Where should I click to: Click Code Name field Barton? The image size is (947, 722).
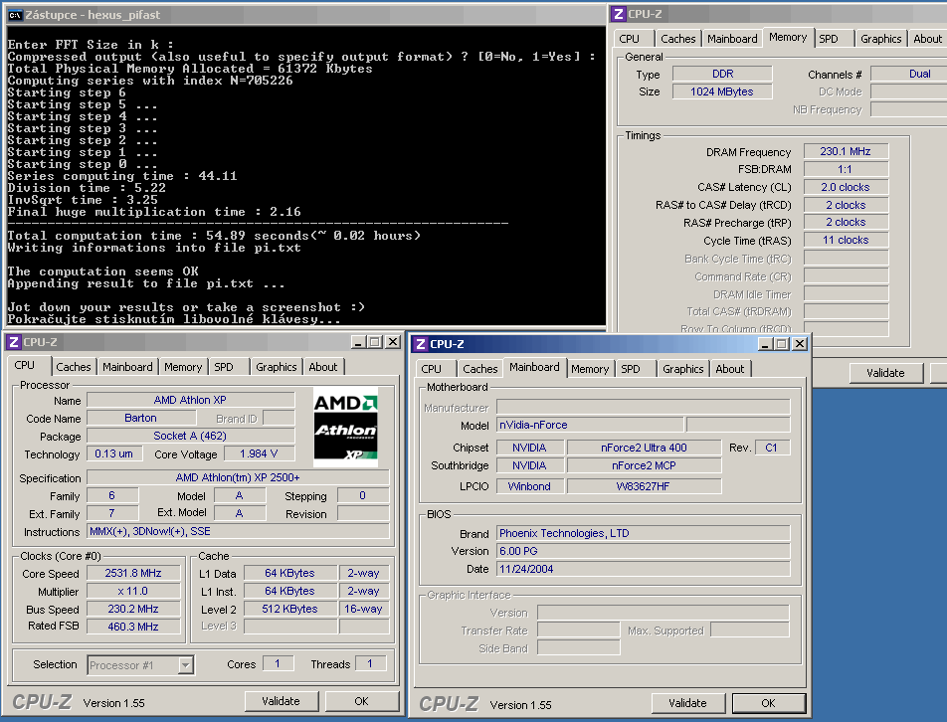click(141, 418)
